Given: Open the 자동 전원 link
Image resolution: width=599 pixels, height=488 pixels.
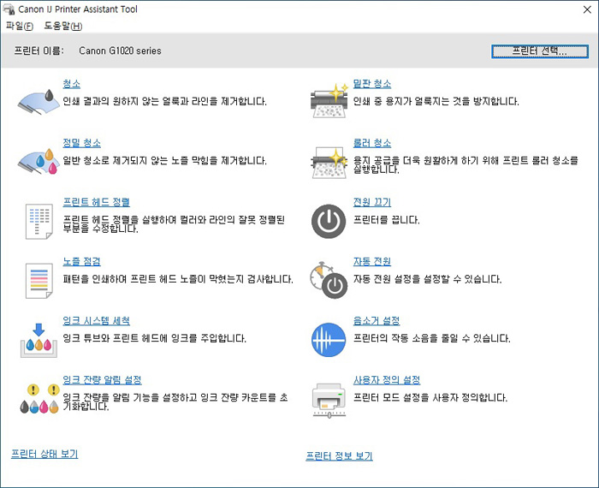Looking at the screenshot, I should coord(372,261).
